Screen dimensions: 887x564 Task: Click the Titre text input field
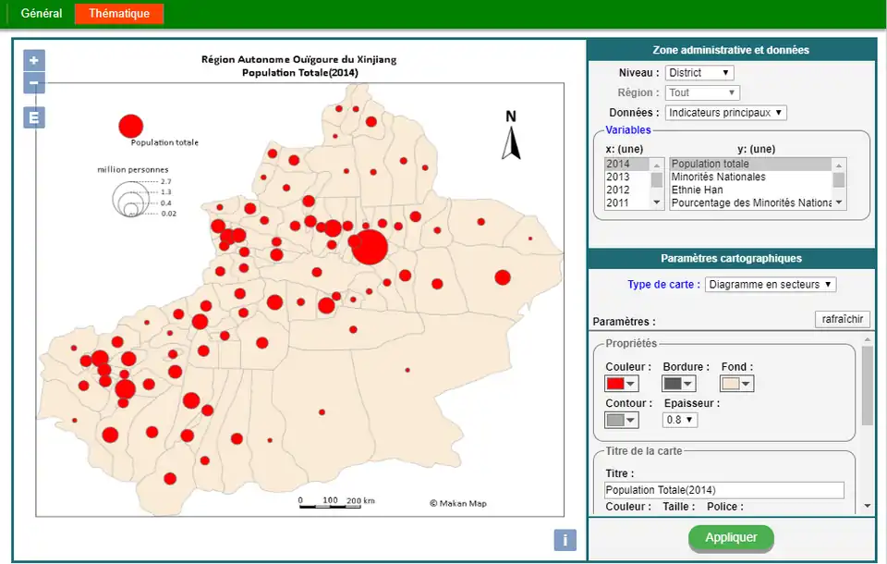pos(723,490)
